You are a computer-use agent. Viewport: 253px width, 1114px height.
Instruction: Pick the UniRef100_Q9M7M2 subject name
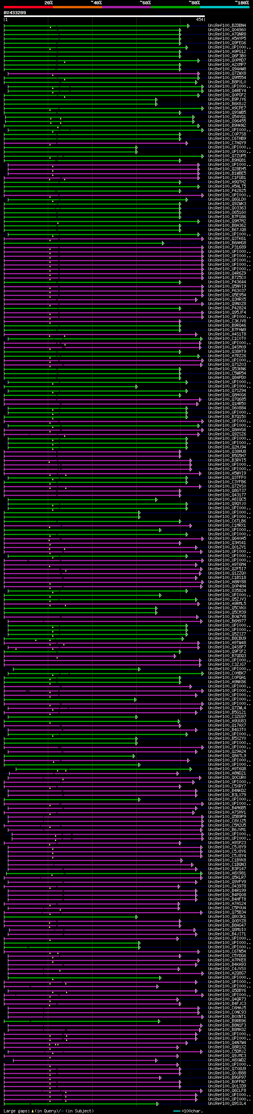[227, 221]
